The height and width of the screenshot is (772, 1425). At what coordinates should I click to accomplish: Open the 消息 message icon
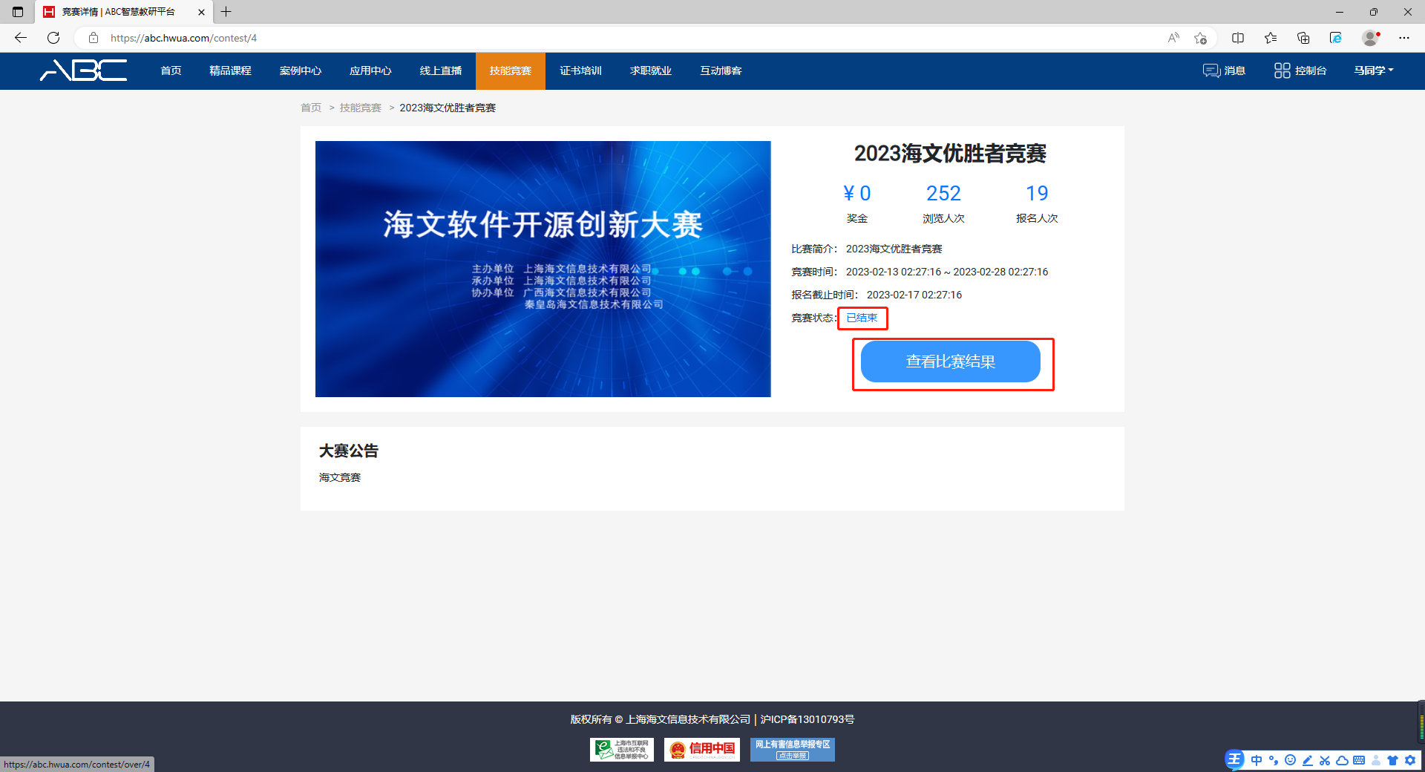point(1211,71)
